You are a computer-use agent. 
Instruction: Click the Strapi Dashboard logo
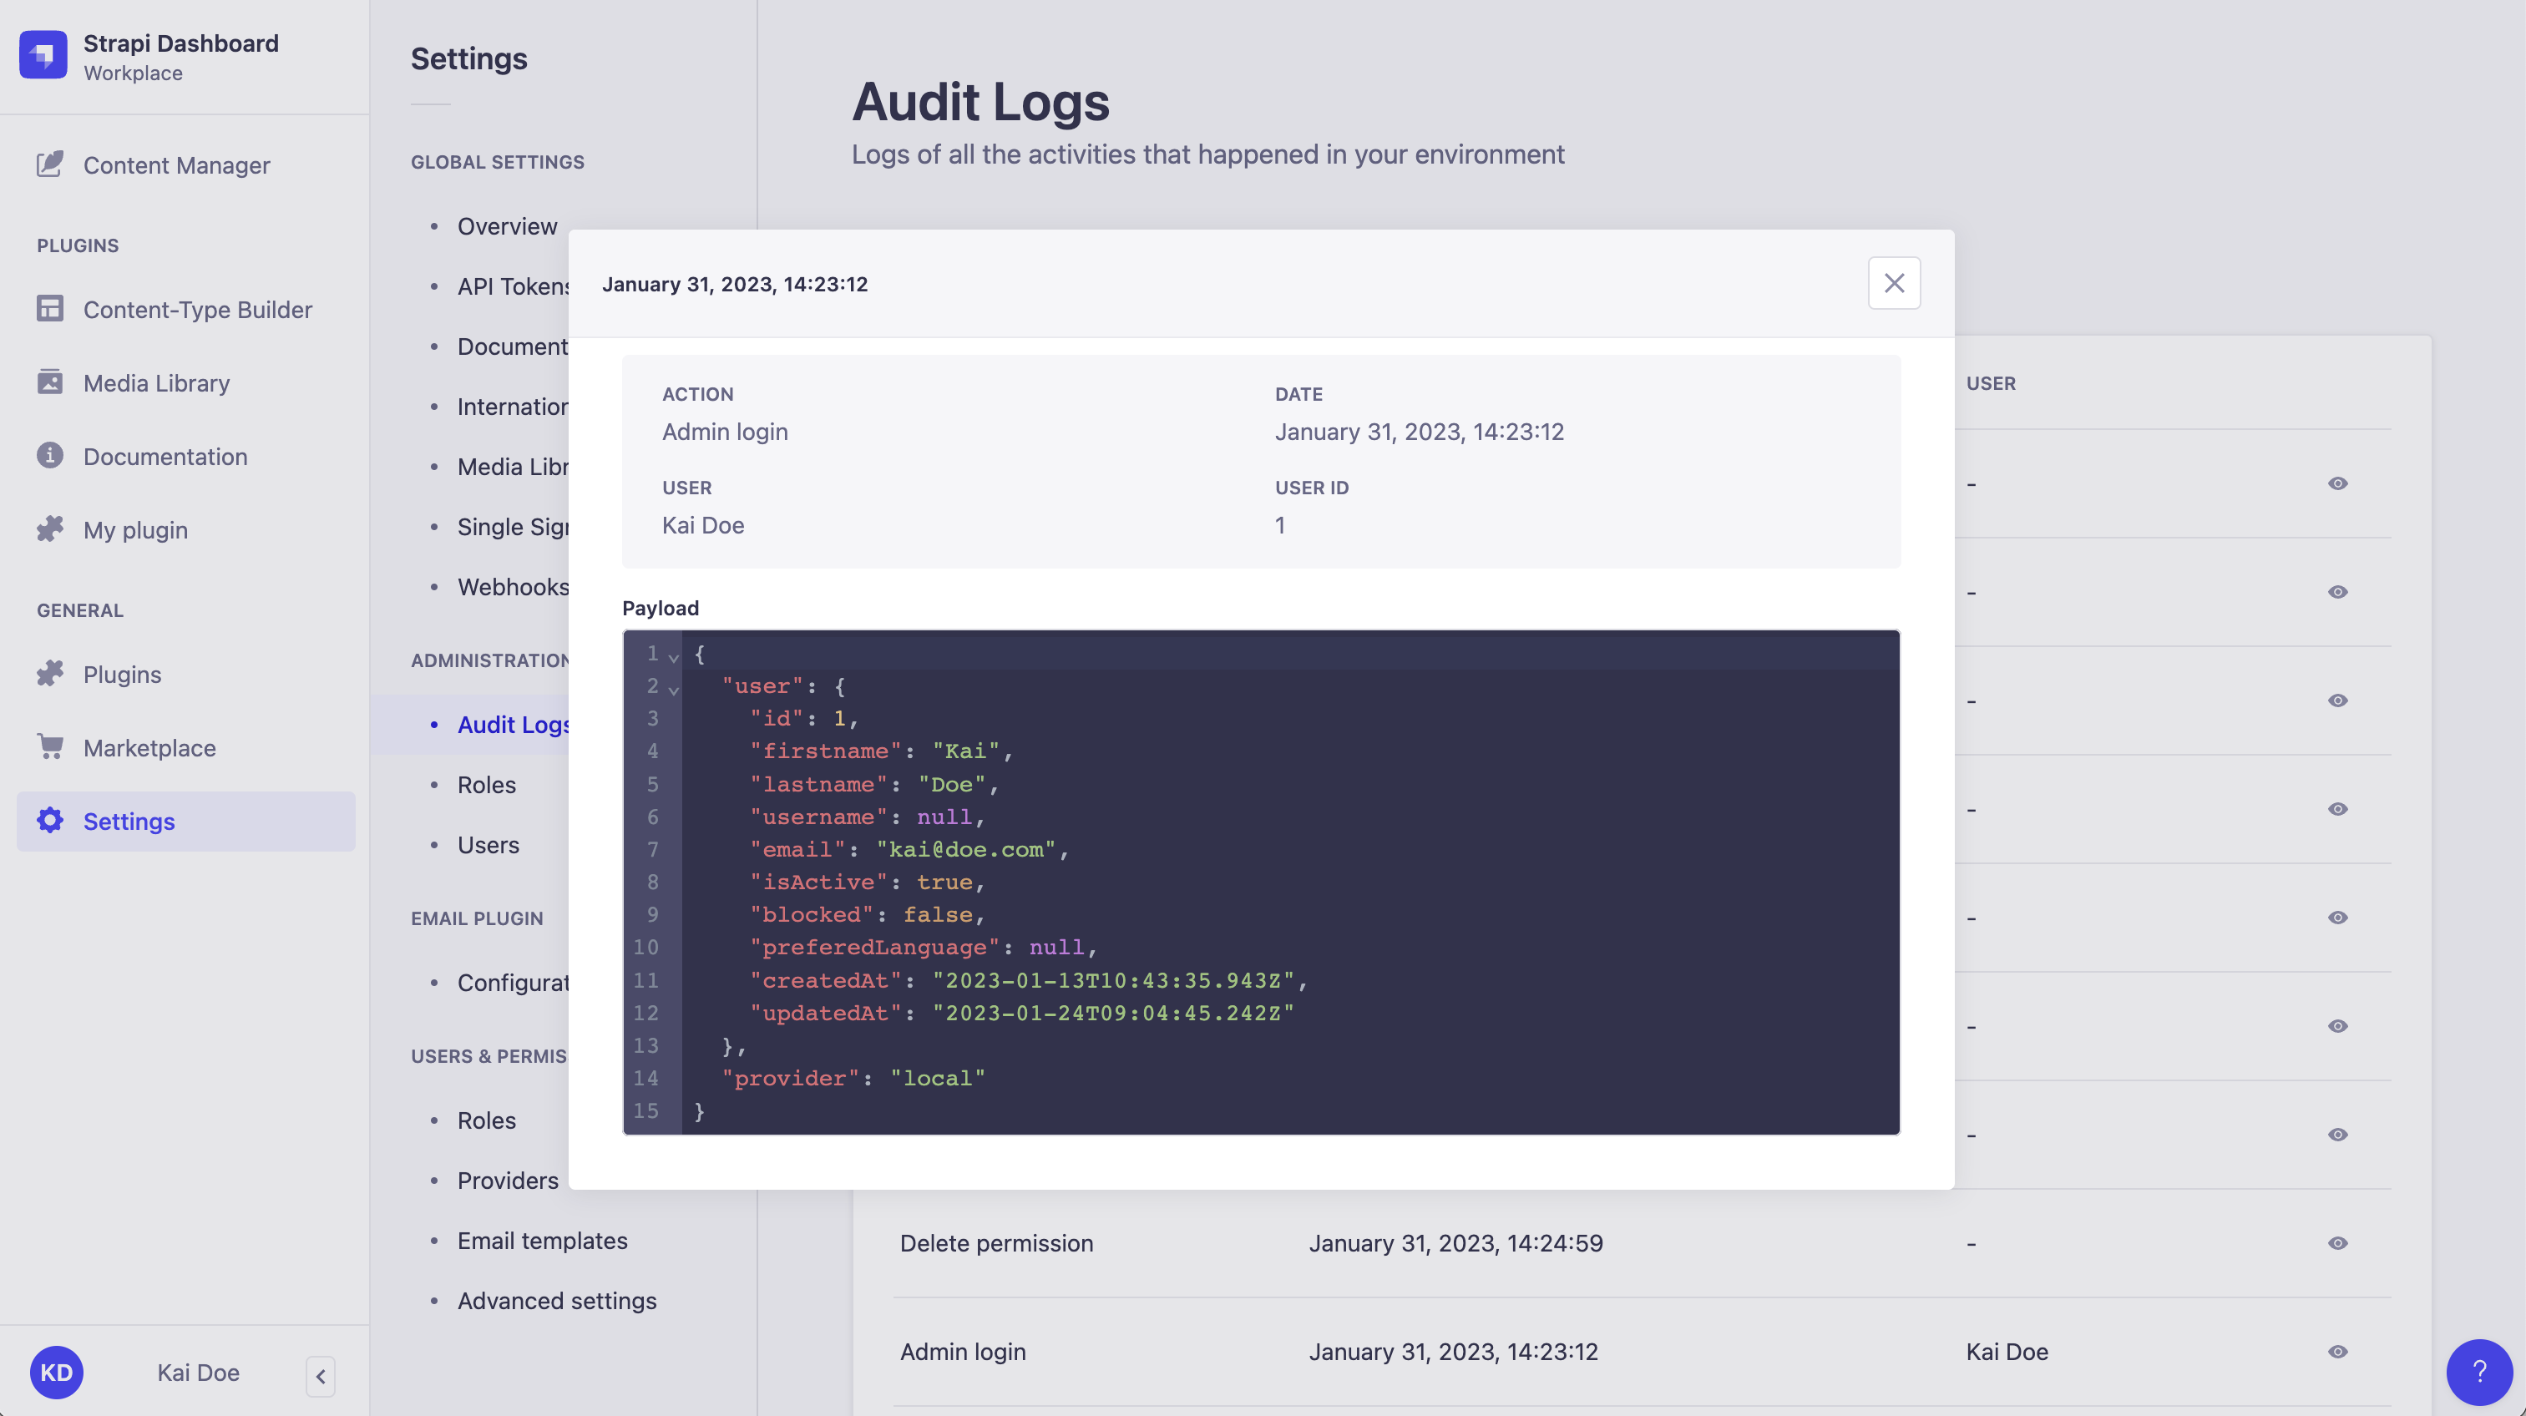click(x=43, y=56)
